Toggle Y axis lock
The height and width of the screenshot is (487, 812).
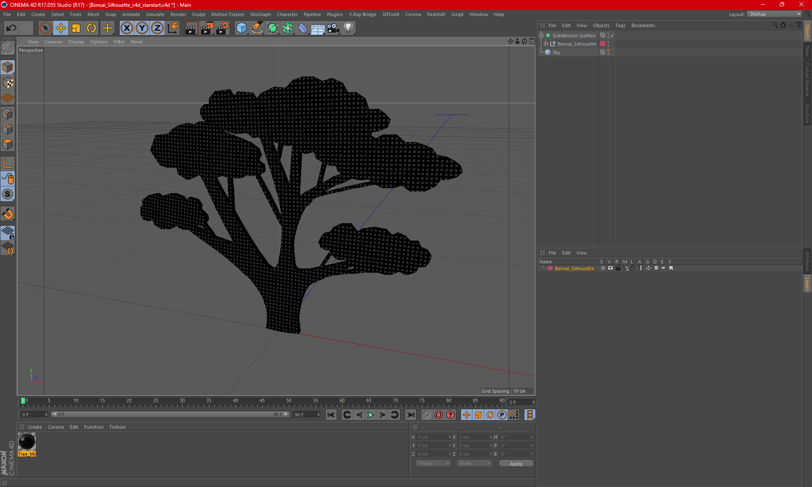click(x=142, y=28)
